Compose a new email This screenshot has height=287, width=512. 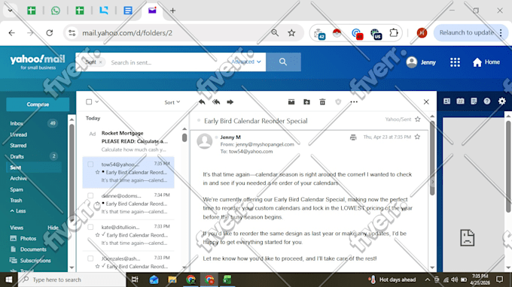point(38,104)
